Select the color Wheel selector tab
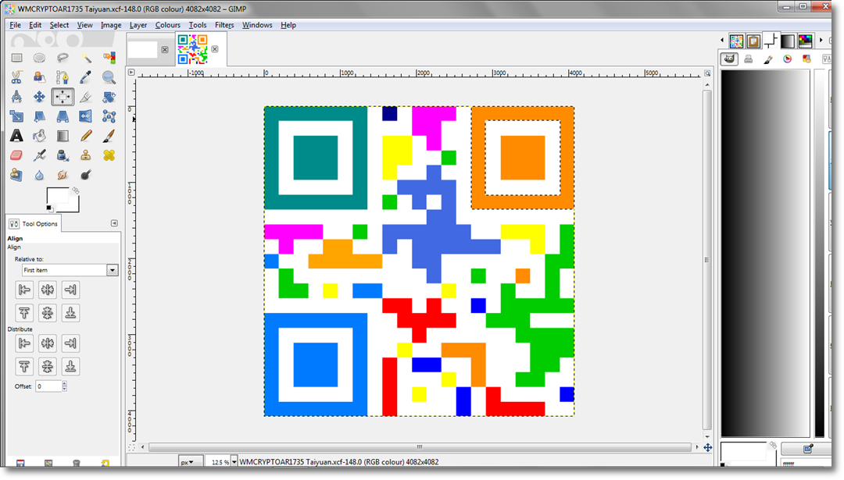The width and height of the screenshot is (844, 480). tap(787, 59)
